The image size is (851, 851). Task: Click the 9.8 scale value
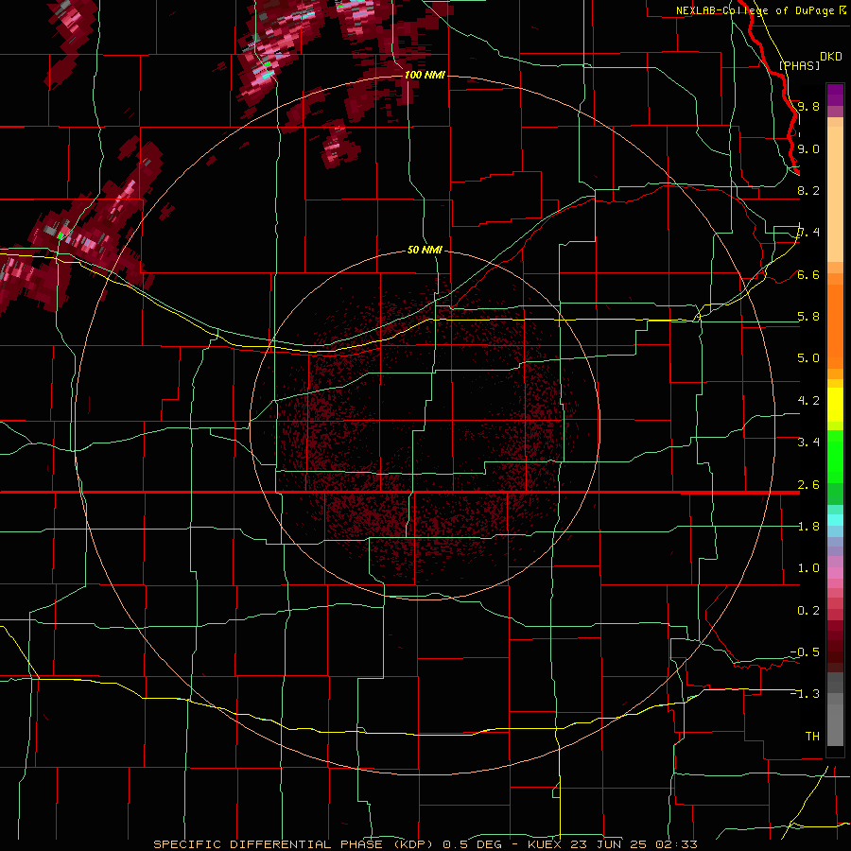tap(808, 106)
